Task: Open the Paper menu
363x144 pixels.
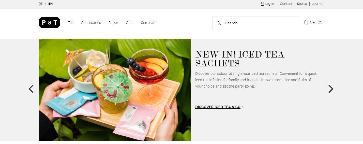Action: [113, 23]
